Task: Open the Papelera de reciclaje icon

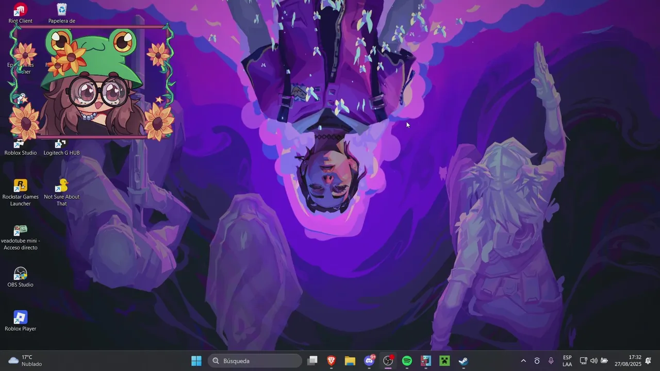Action: point(62,12)
